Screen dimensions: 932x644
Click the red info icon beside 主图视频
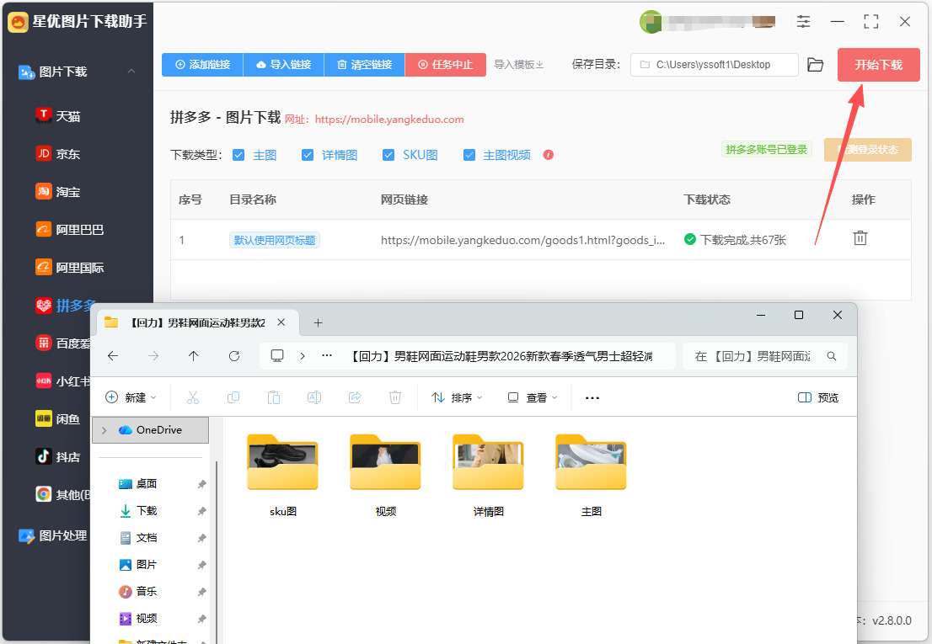549,155
